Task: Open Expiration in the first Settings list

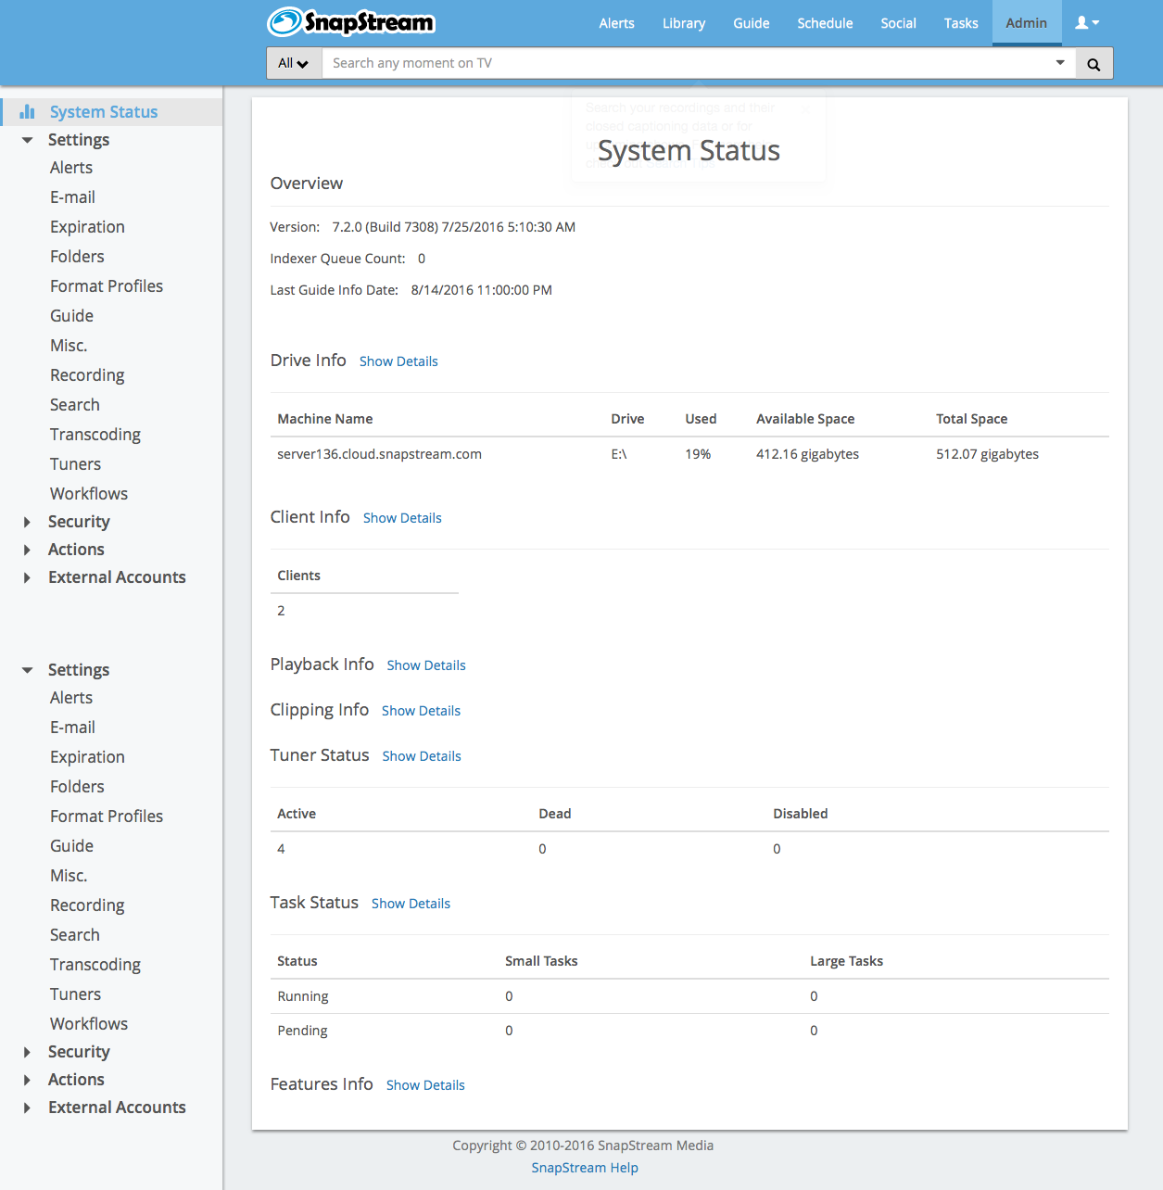Action: 87,227
